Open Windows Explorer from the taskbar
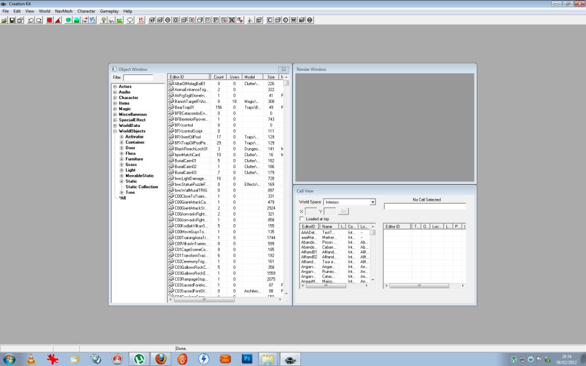Image resolution: width=586 pixels, height=366 pixels. [268, 359]
